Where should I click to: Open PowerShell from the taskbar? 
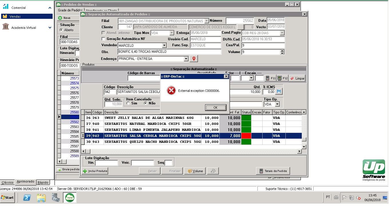point(27,197)
